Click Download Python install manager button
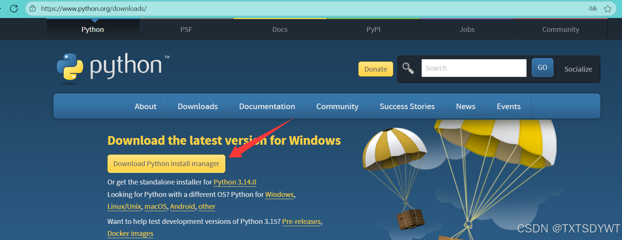The image size is (622, 240). tap(166, 164)
